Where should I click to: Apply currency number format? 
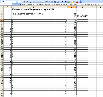(x=46, y=2)
